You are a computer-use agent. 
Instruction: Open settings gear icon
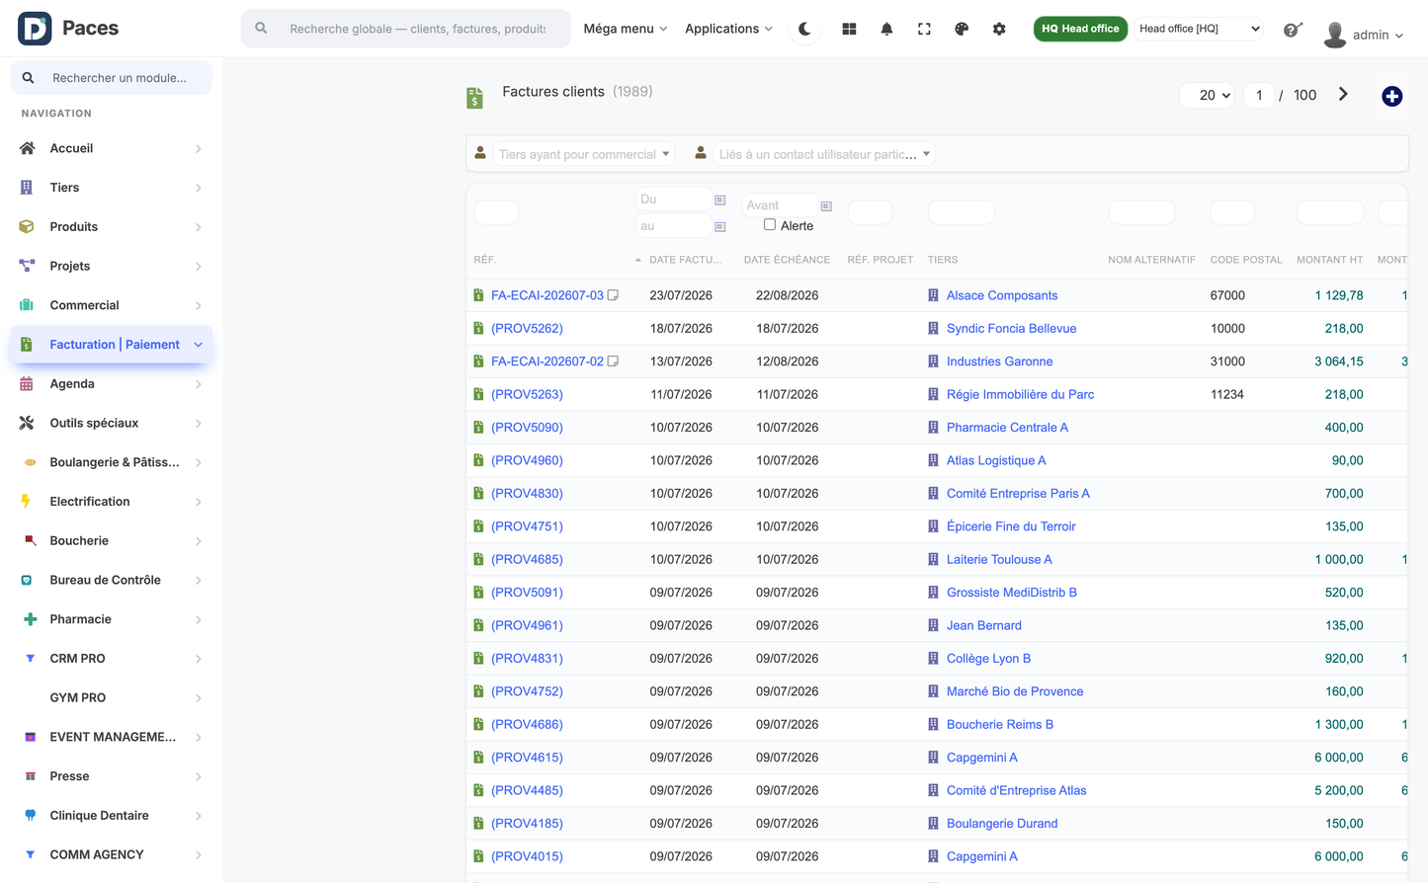click(x=999, y=29)
